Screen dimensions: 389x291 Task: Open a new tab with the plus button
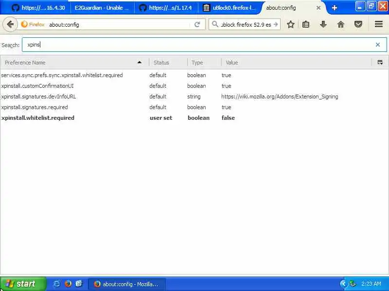coord(334,8)
